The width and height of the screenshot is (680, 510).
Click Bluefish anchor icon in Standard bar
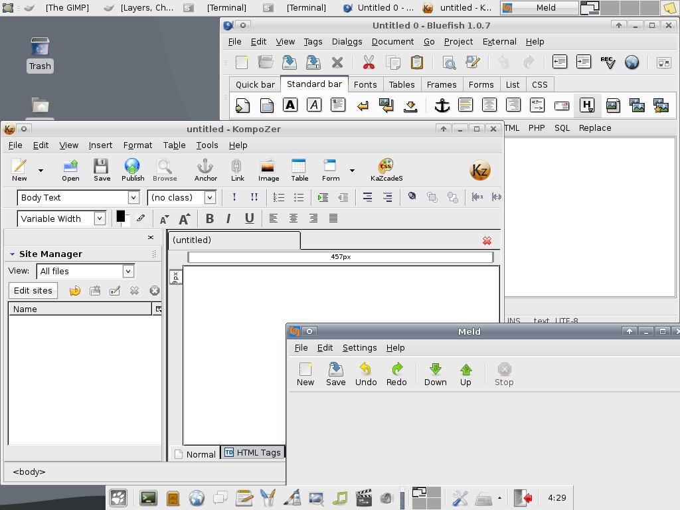(442, 105)
